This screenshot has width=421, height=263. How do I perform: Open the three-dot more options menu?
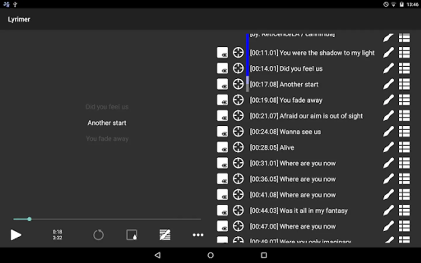[x=198, y=235]
